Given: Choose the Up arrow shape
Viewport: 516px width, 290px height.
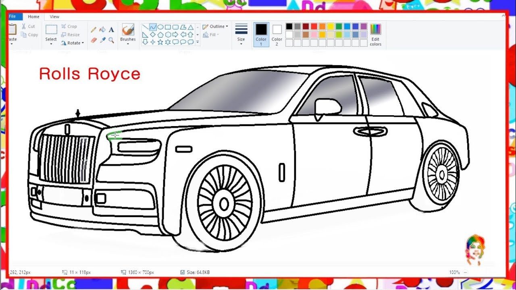Looking at the screenshot, I should tap(191, 35).
